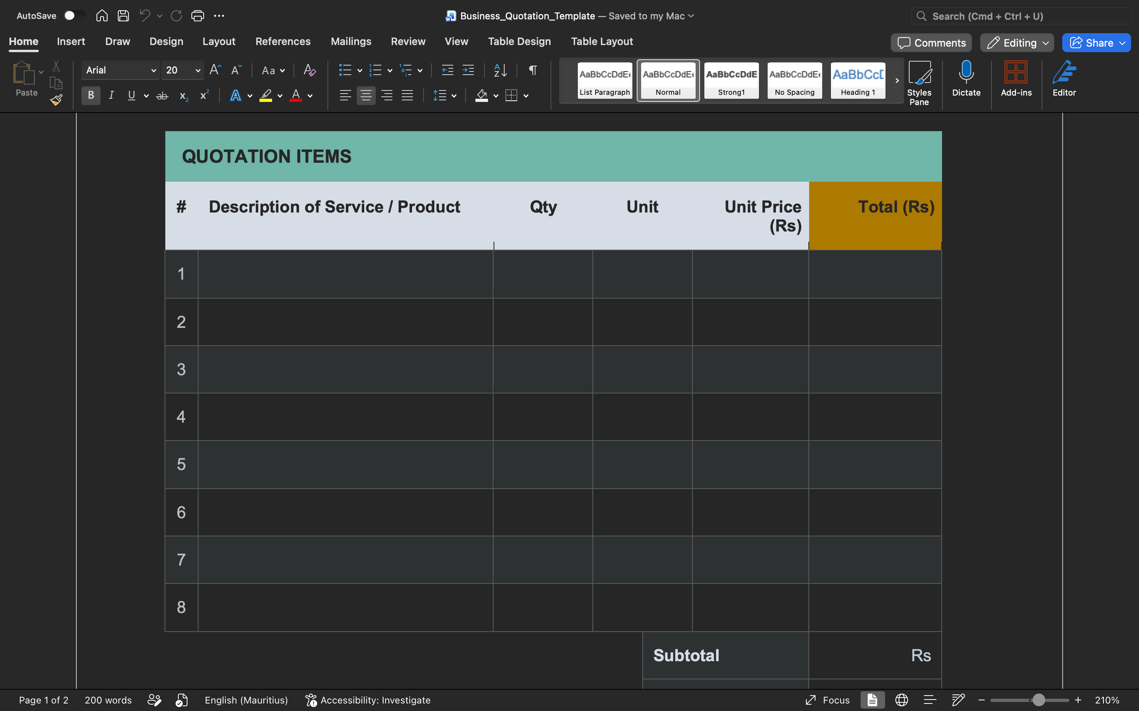Apply yellow text highlight color

pyautogui.click(x=265, y=96)
